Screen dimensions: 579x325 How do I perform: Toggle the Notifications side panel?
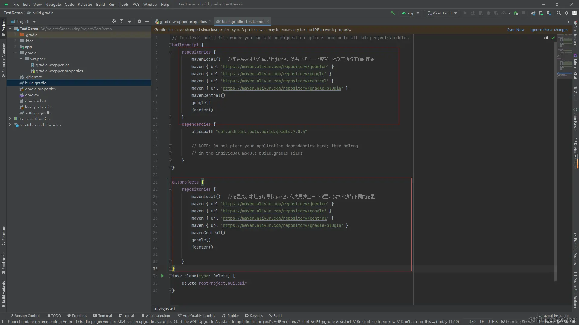click(x=575, y=34)
